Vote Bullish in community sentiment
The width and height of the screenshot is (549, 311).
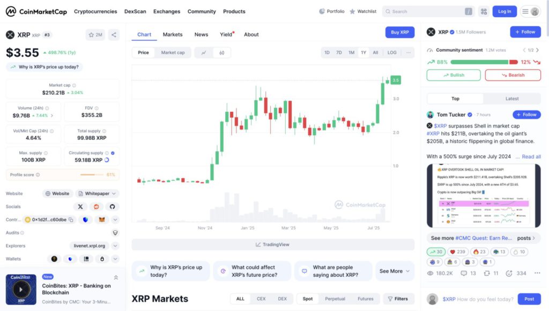click(x=453, y=75)
